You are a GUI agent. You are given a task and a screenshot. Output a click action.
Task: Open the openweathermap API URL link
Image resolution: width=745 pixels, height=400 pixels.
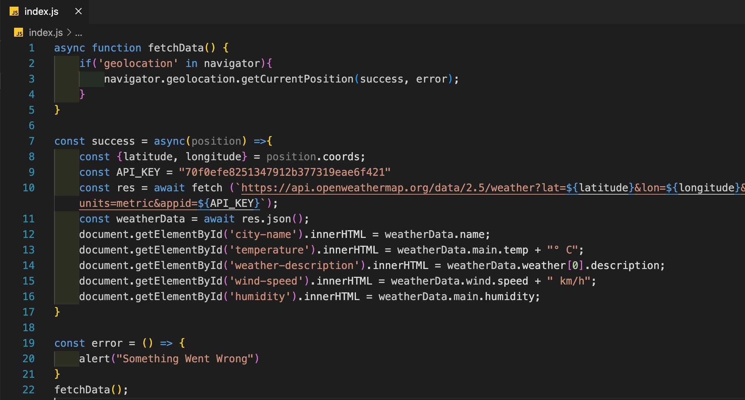(x=492, y=188)
